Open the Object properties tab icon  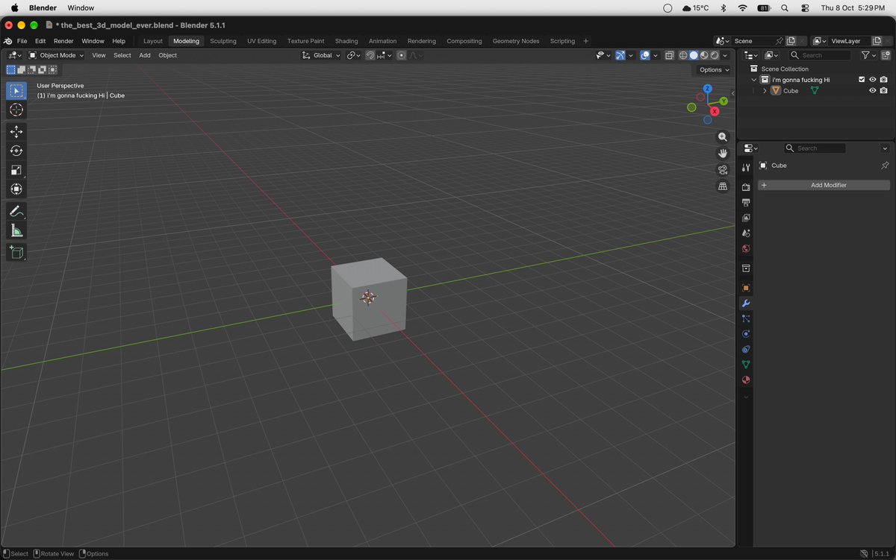[x=745, y=288]
